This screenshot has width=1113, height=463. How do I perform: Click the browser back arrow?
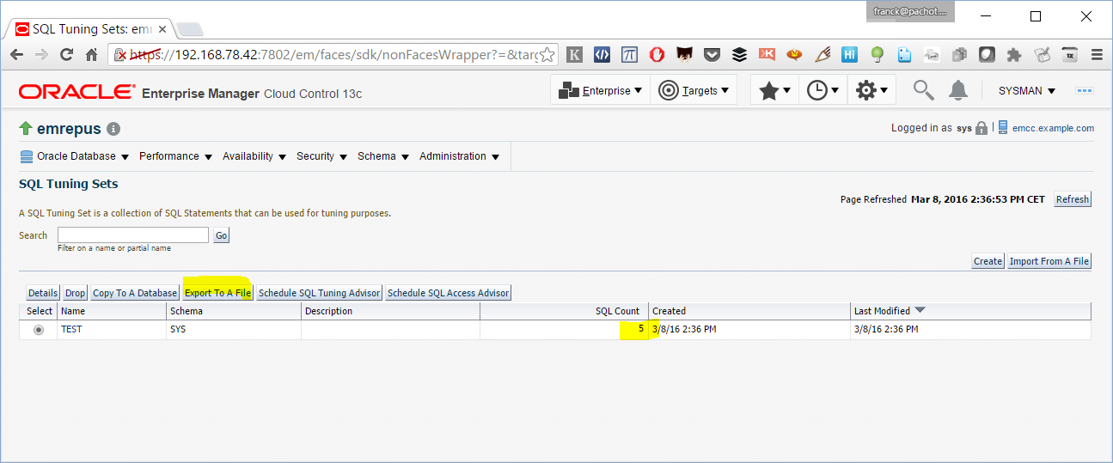(x=16, y=54)
